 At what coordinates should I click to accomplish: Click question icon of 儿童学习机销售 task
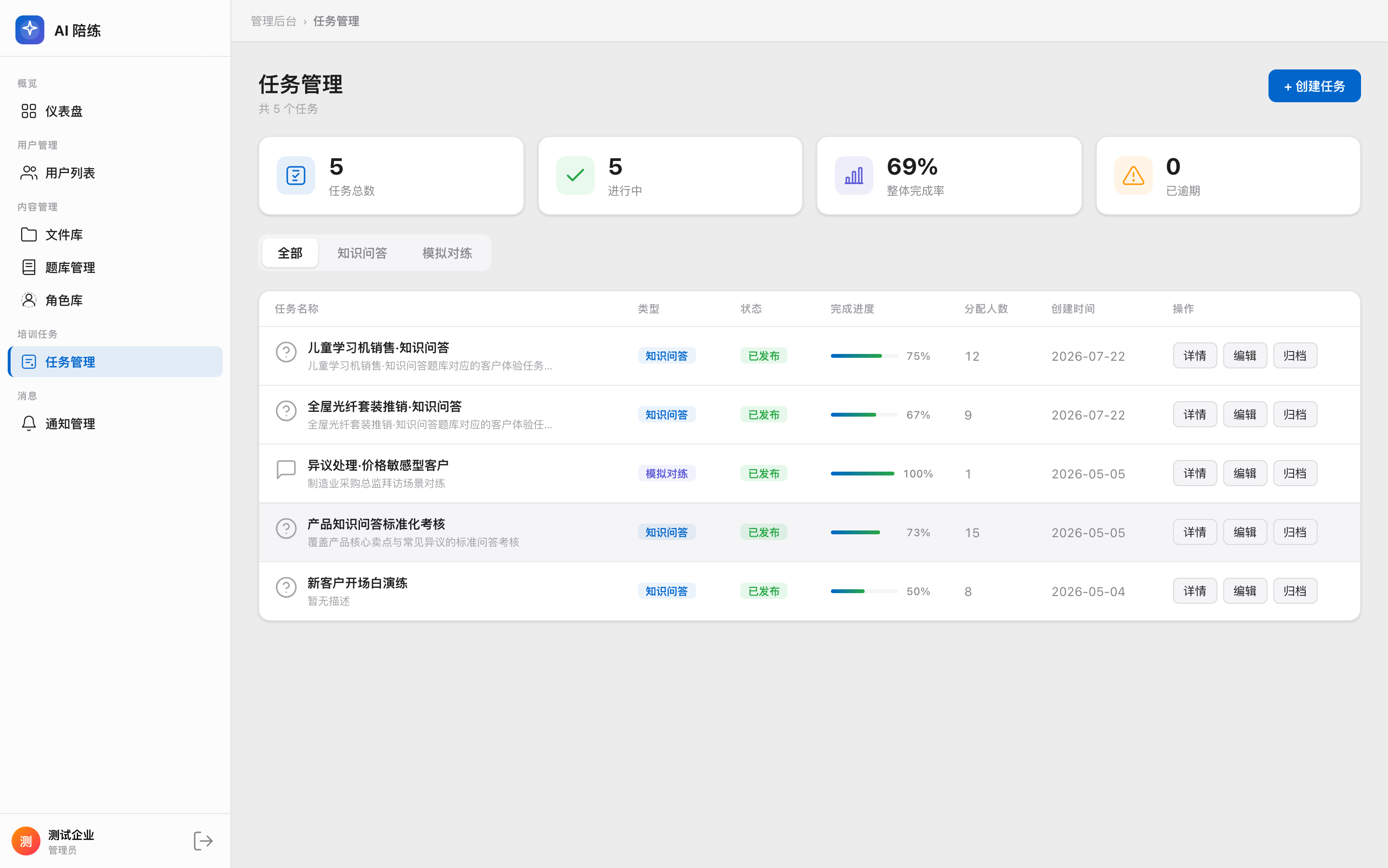pyautogui.click(x=286, y=352)
